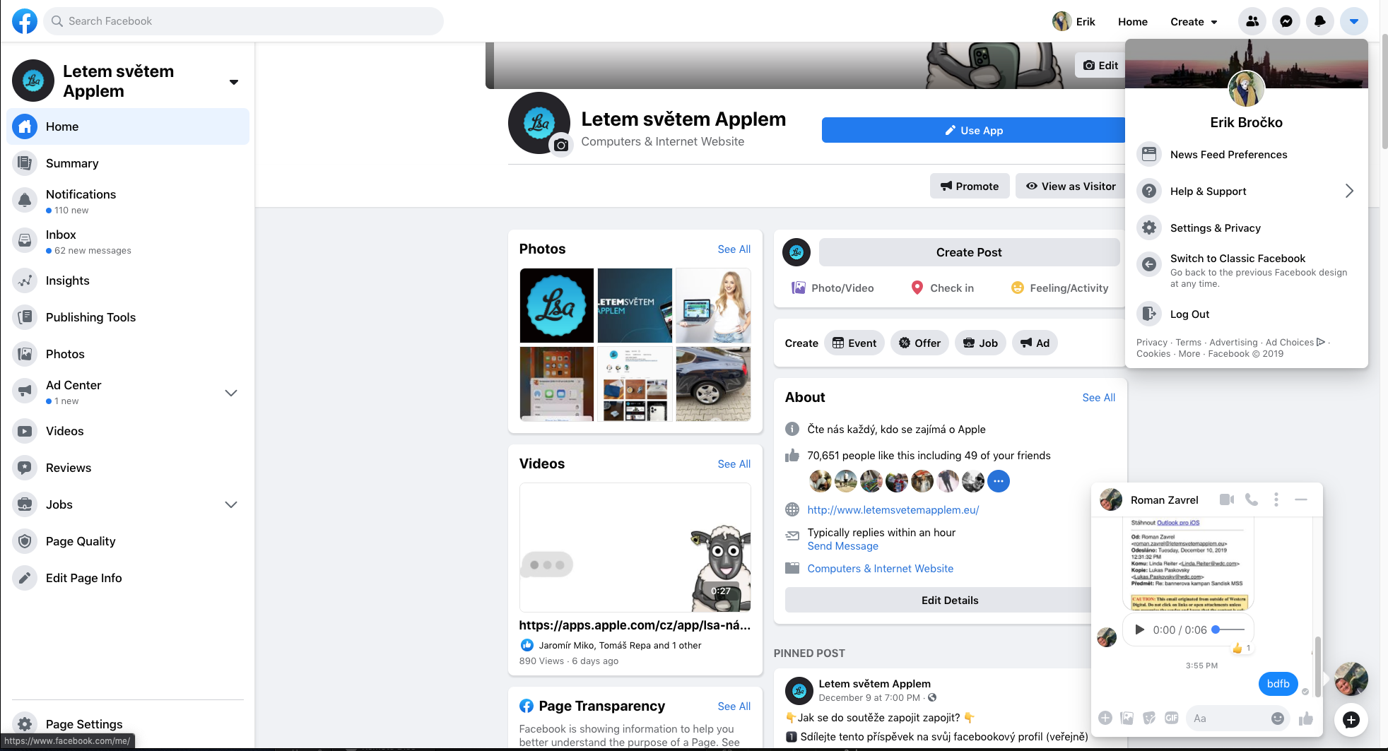The image size is (1388, 751).
Task: Open Settings & Privacy
Action: (1246, 227)
